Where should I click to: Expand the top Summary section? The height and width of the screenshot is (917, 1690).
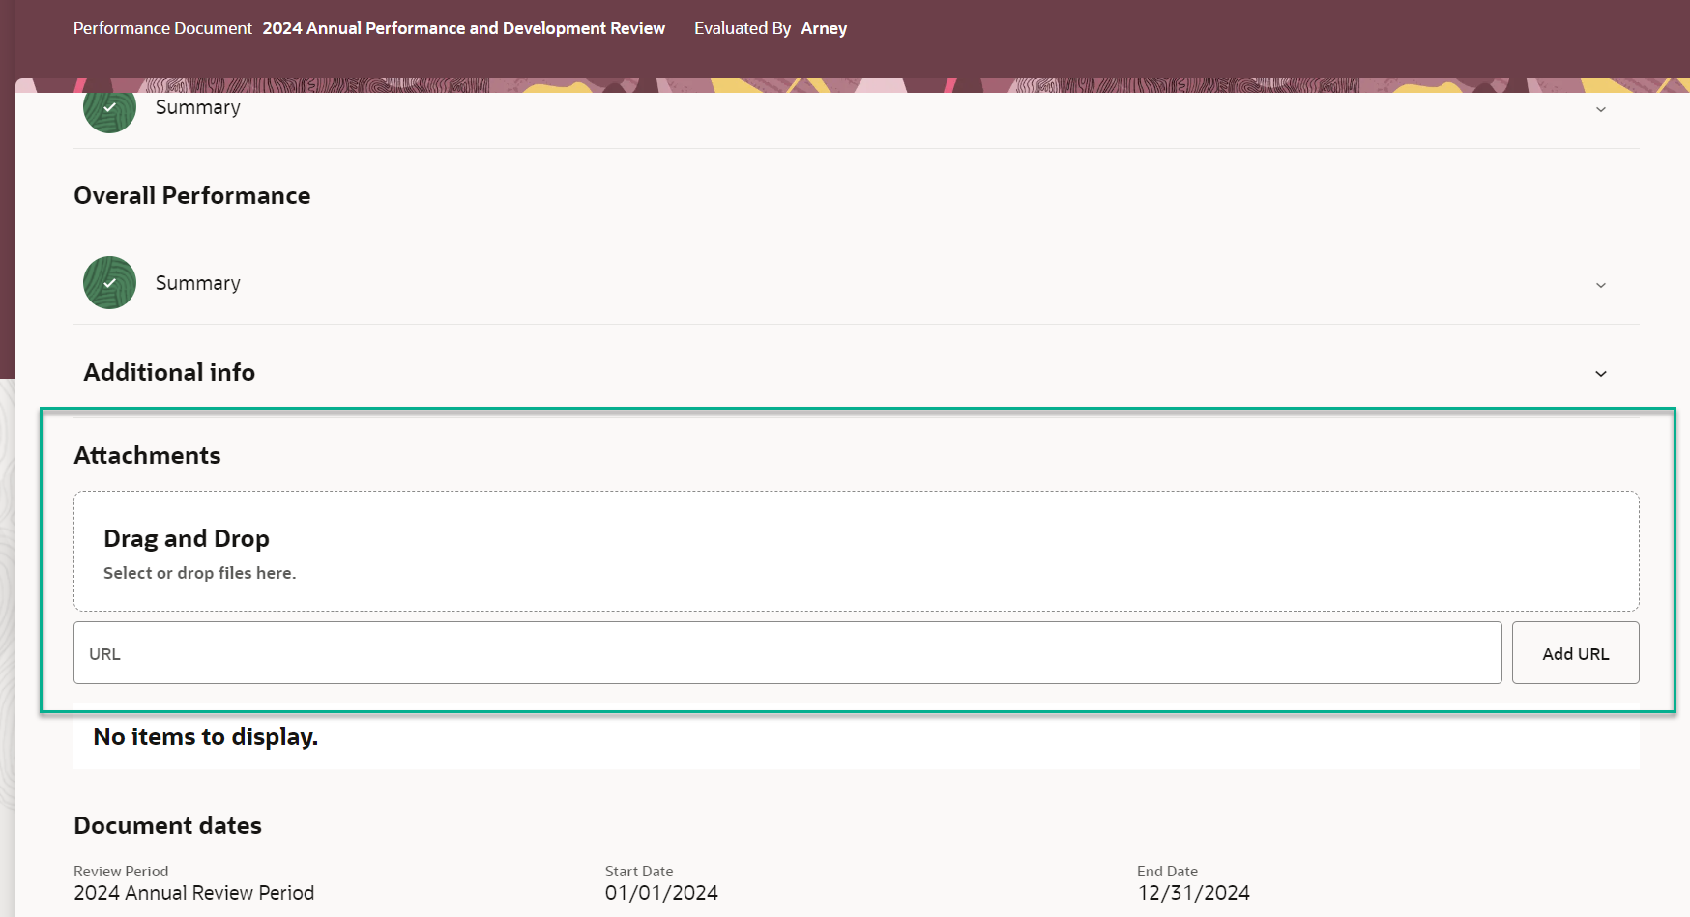(x=1600, y=109)
